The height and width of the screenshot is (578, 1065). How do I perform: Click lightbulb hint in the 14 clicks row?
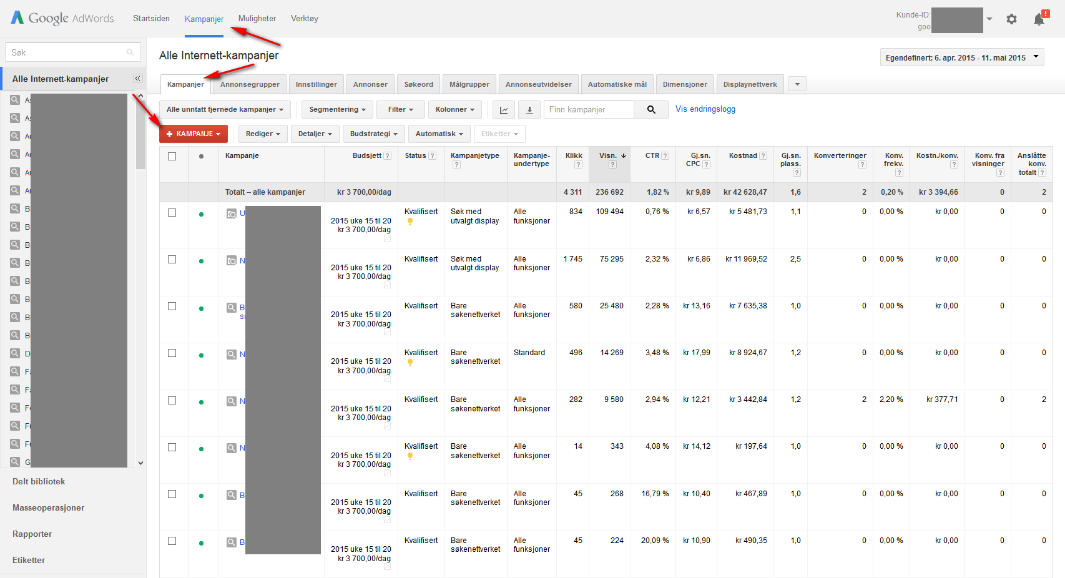tap(410, 456)
